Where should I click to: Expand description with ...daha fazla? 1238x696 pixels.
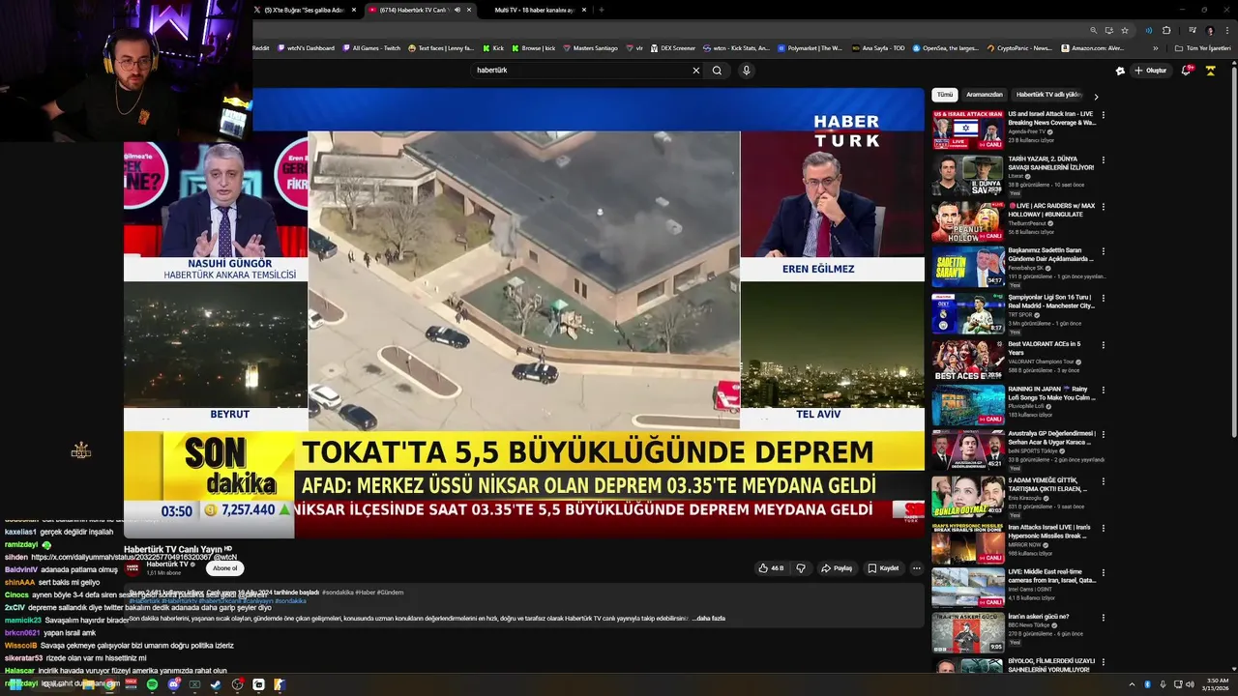tap(710, 618)
